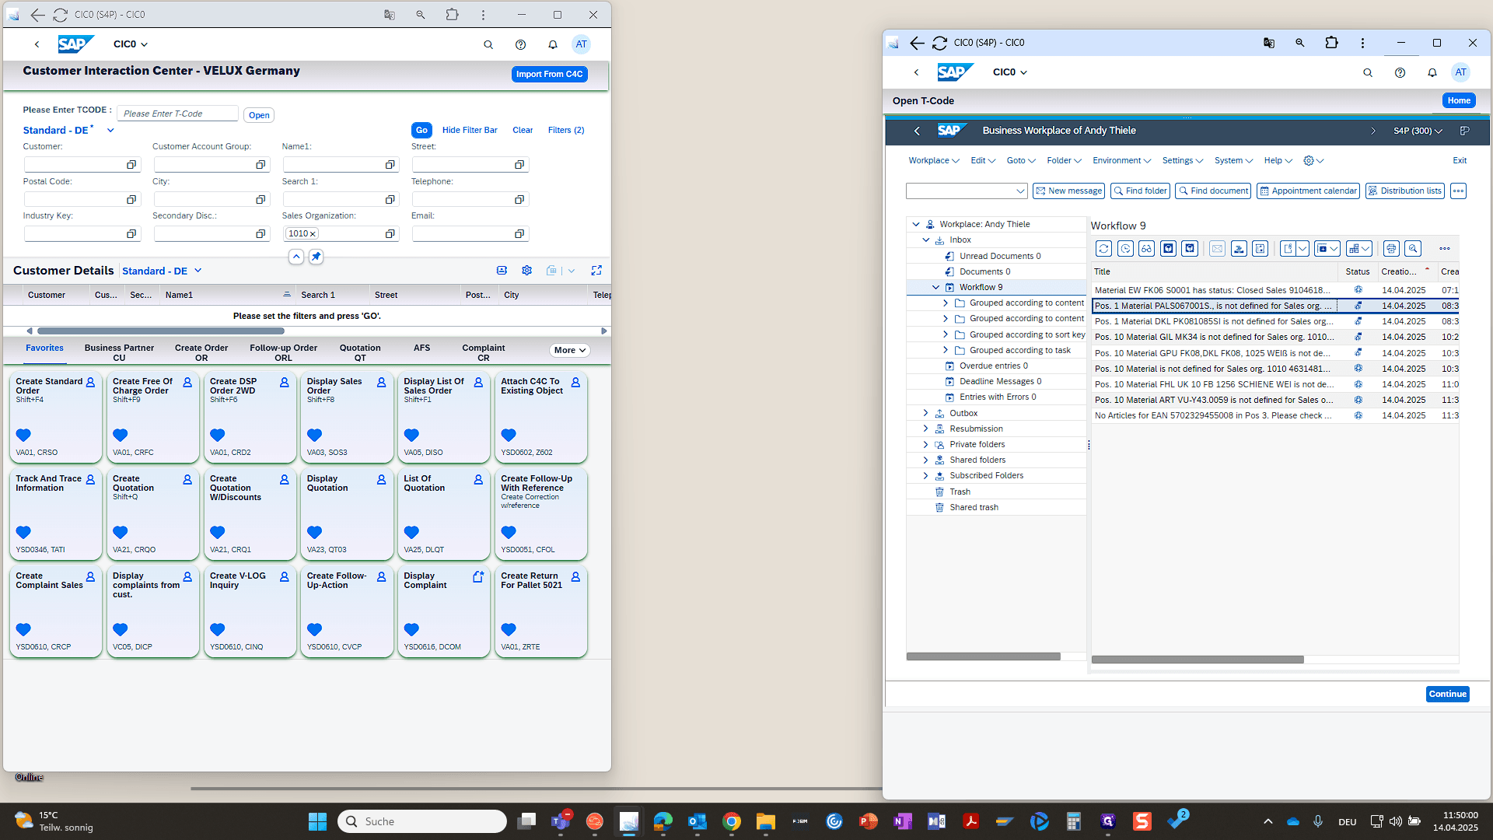Open value help for the Postal Code field
The image size is (1493, 840).
pos(131,200)
